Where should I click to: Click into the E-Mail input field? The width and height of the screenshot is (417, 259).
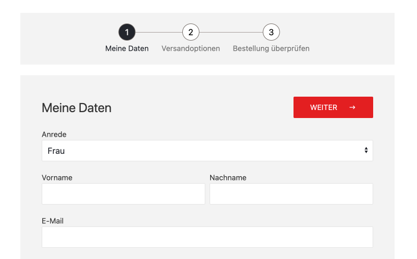207,237
